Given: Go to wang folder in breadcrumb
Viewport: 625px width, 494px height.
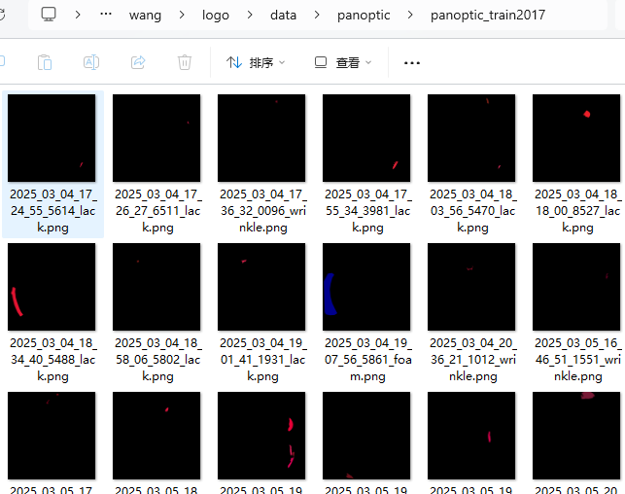Looking at the screenshot, I should coord(145,16).
